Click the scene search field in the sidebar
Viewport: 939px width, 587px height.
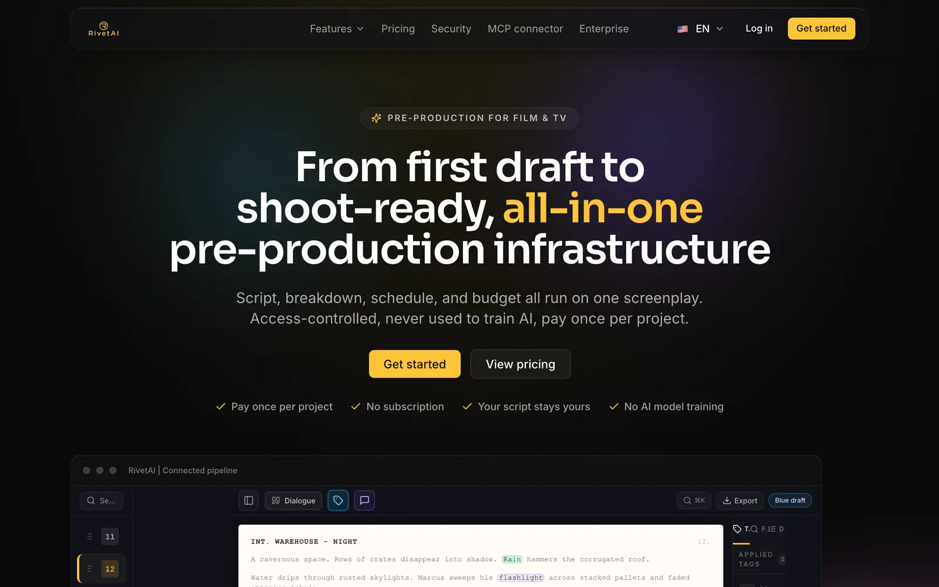[x=102, y=501]
